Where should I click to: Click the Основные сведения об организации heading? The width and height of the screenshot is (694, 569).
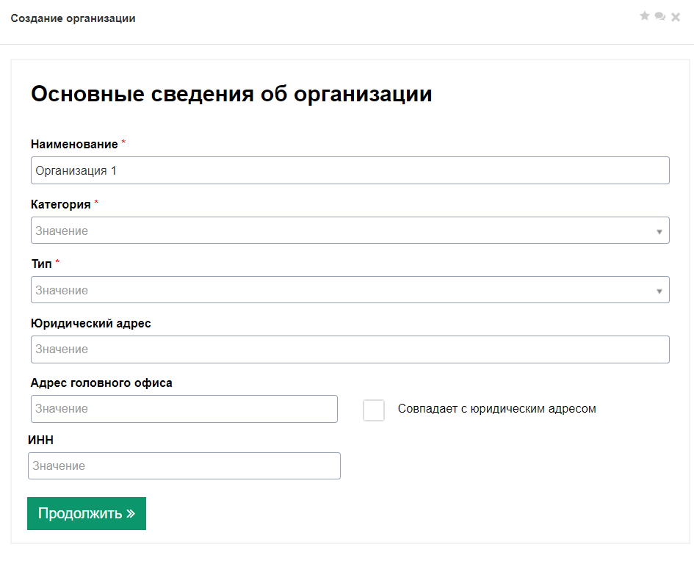[231, 95]
